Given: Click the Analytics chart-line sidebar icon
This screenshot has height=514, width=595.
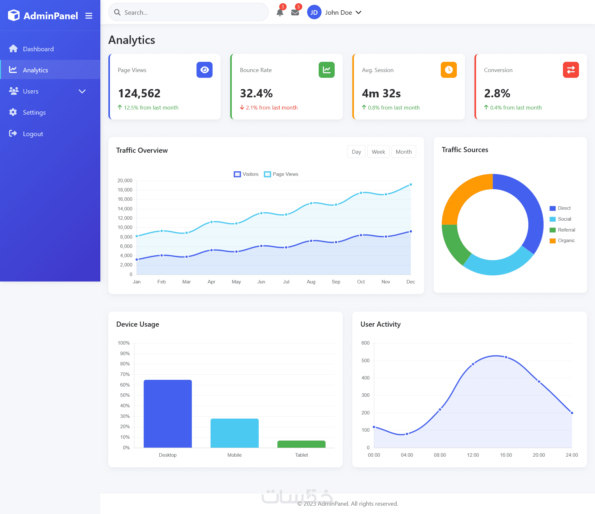Looking at the screenshot, I should coord(13,69).
